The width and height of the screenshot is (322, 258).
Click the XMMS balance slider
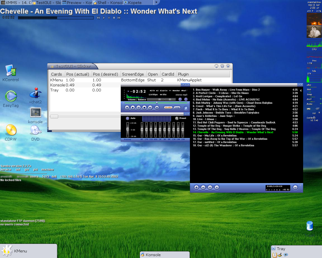170,100
